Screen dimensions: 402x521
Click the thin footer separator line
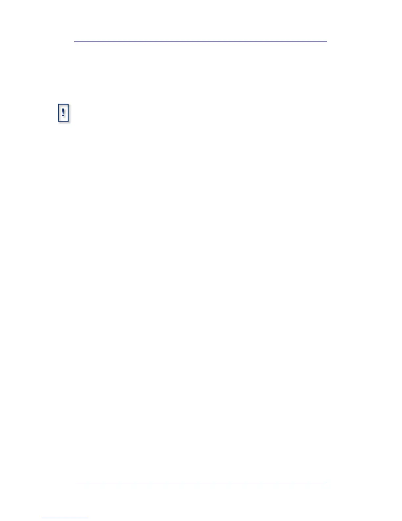(201, 483)
